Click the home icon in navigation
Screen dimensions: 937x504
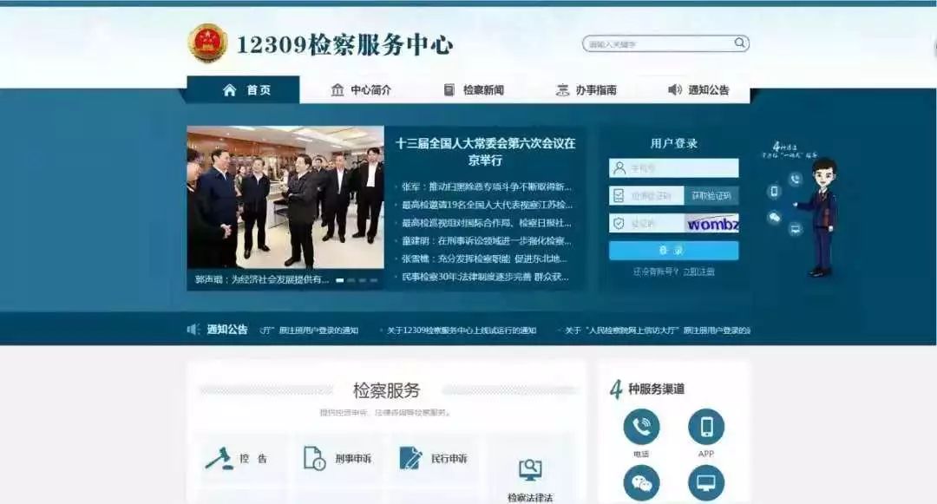[x=229, y=90]
